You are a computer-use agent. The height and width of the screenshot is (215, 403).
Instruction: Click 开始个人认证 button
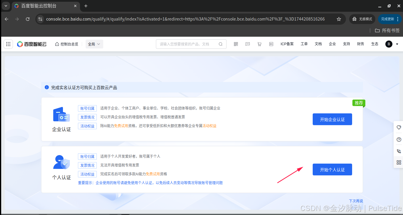click(x=332, y=169)
